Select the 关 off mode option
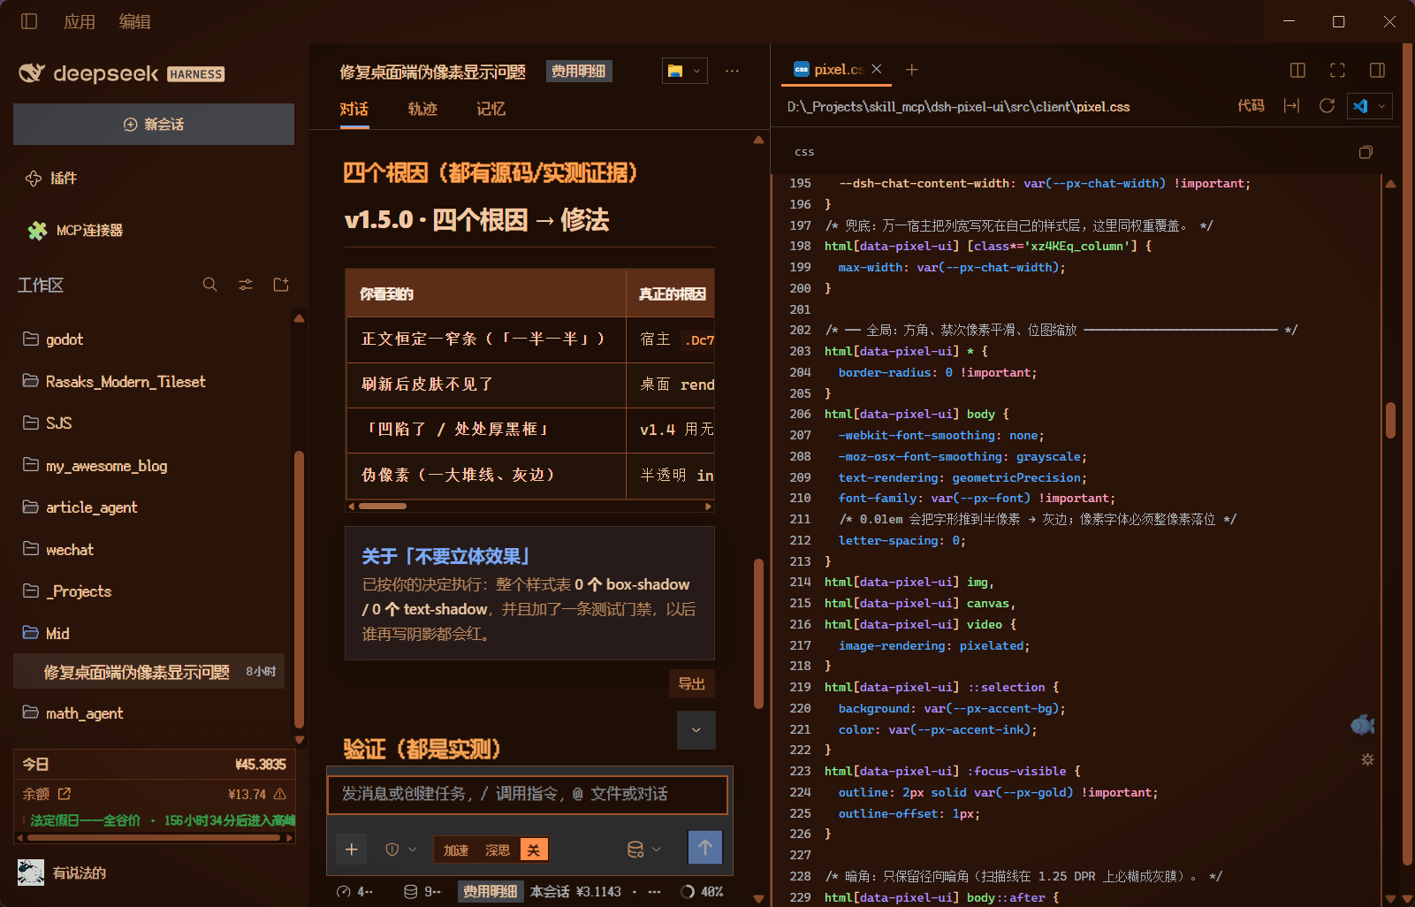 click(534, 850)
